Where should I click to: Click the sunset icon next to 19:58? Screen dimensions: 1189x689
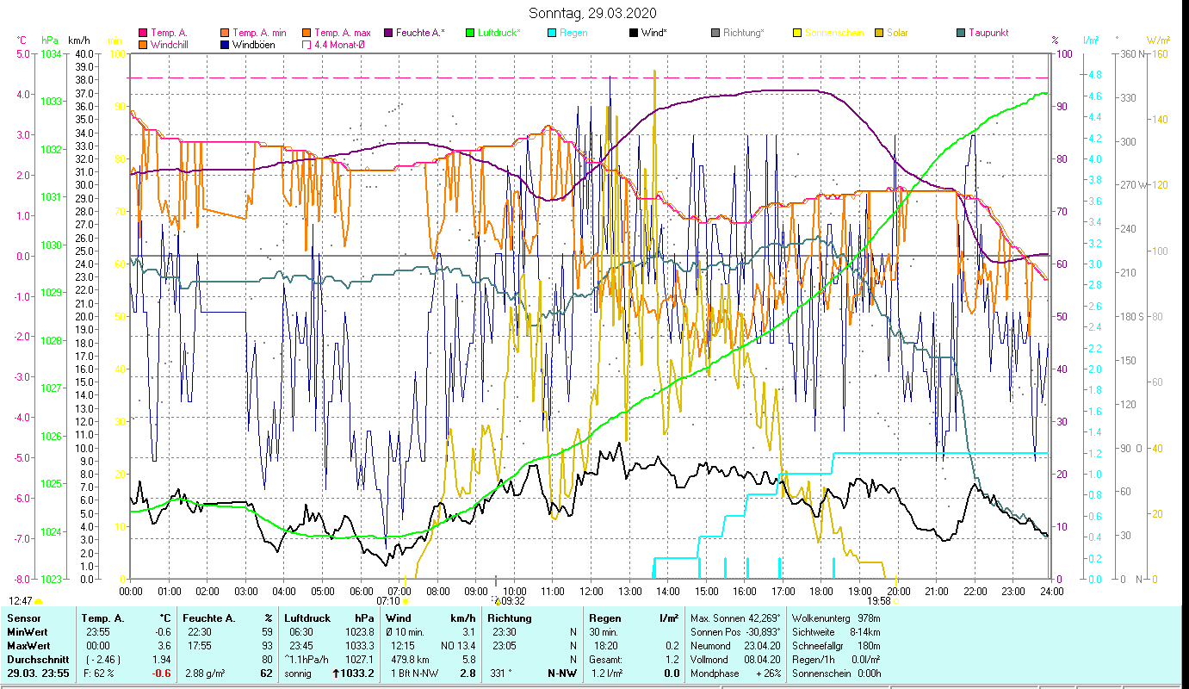point(896,601)
